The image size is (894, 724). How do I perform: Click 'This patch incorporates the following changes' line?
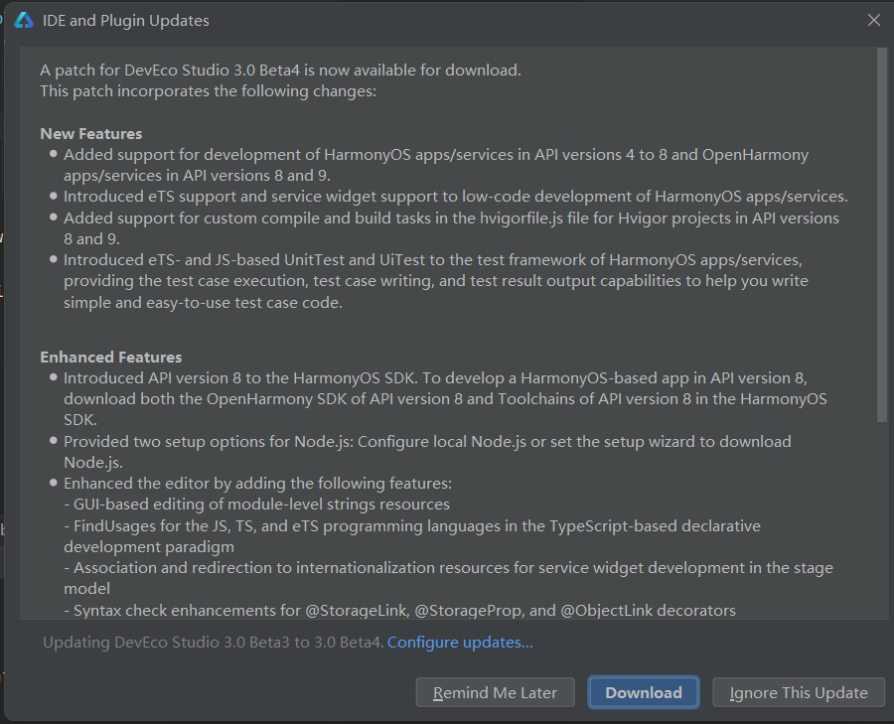[209, 91]
